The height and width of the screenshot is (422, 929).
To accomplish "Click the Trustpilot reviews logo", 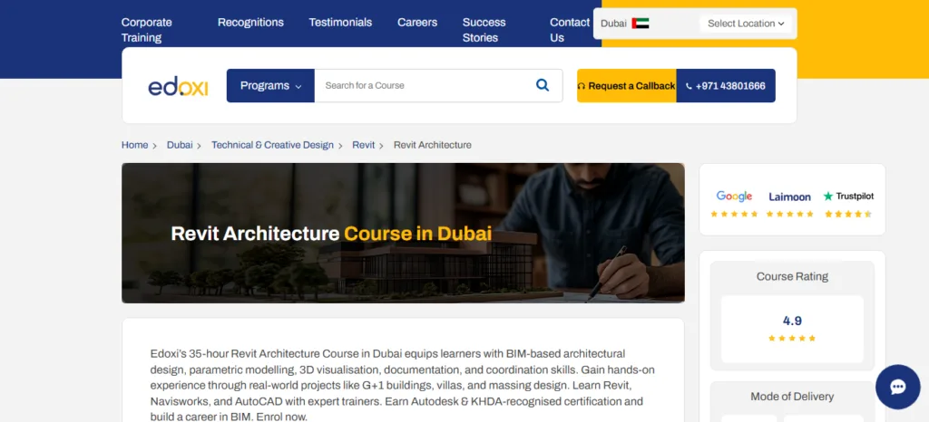I will pos(848,197).
